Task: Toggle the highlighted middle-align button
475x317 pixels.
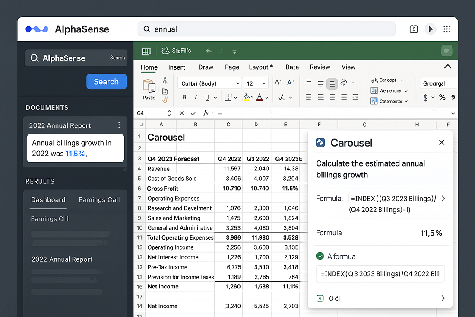Action: point(332,84)
